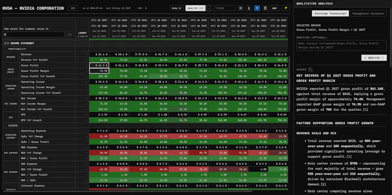Click the ADD button next to value input

[x=70, y=34]
